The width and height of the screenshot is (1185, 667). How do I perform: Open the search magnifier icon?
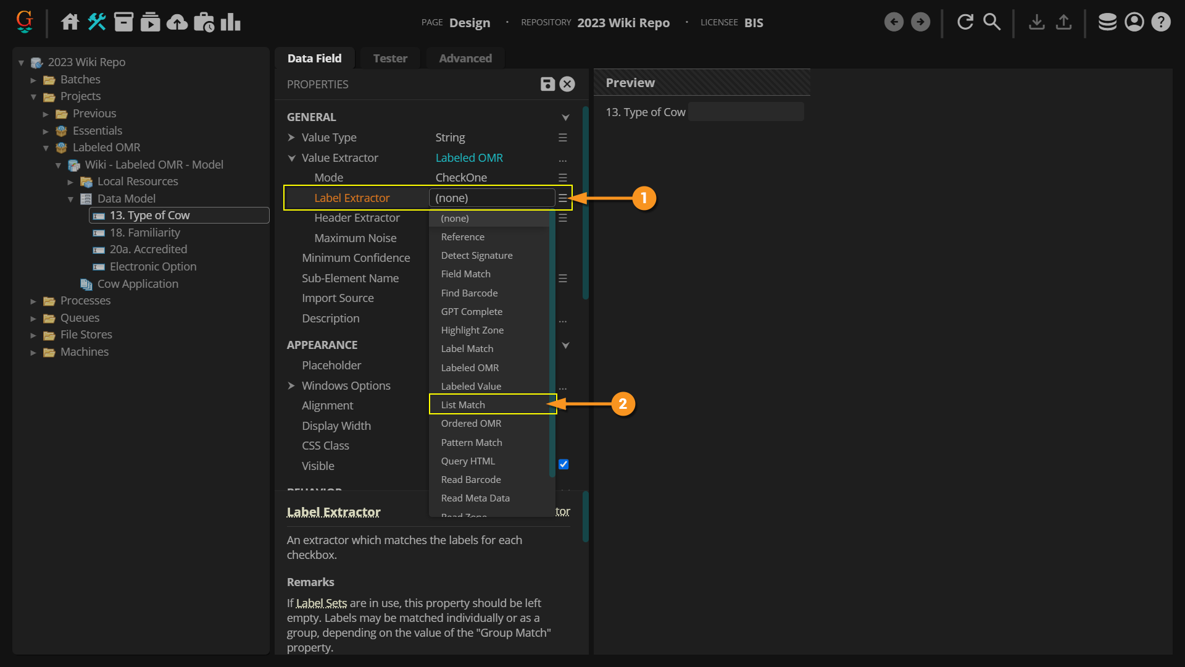[x=992, y=22]
